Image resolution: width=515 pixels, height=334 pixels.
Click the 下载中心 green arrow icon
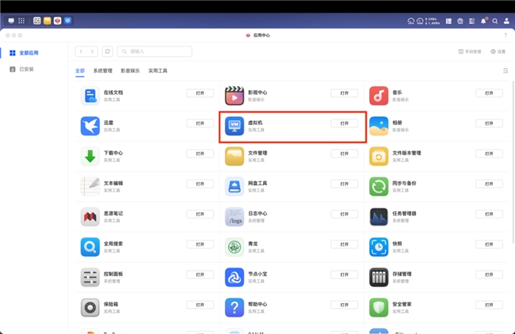click(x=90, y=156)
